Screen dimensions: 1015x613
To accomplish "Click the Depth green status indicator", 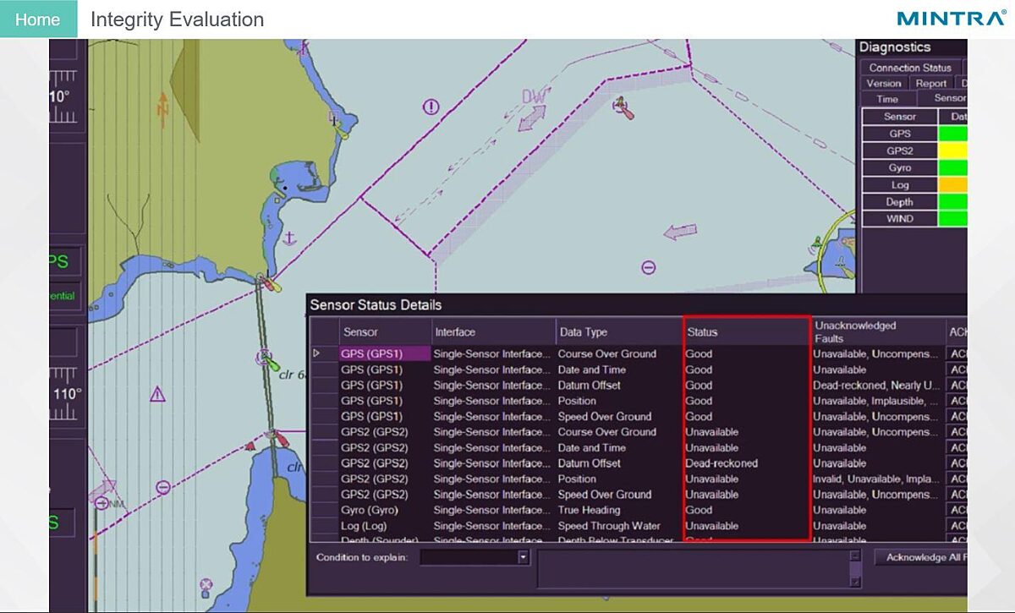I will click(x=952, y=201).
